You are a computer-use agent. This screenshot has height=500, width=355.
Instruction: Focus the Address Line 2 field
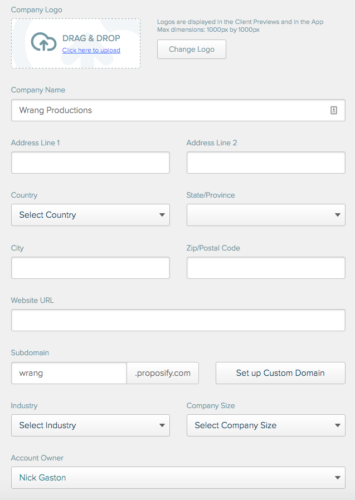pyautogui.click(x=266, y=163)
